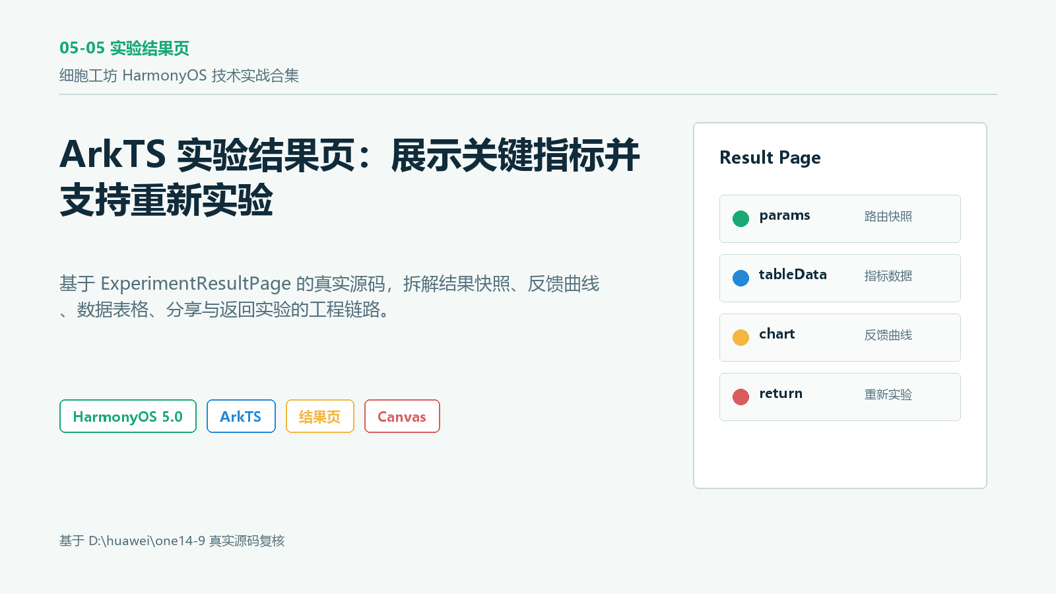The height and width of the screenshot is (594, 1056).
Task: Click the Result Page heading
Action: 770,158
